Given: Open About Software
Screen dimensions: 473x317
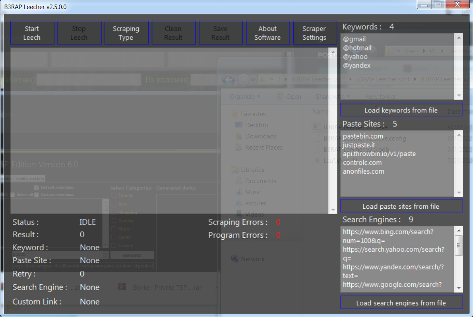Looking at the screenshot, I should (268, 33).
